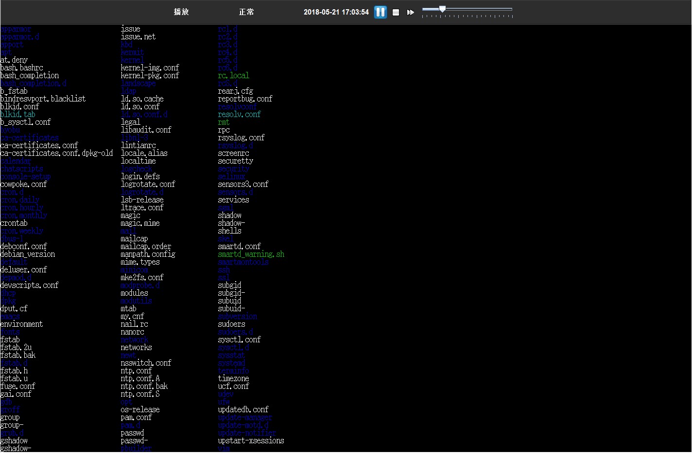
Task: Click ca-certificates.conf.dpkg-old in the listing
Action: click(56, 153)
